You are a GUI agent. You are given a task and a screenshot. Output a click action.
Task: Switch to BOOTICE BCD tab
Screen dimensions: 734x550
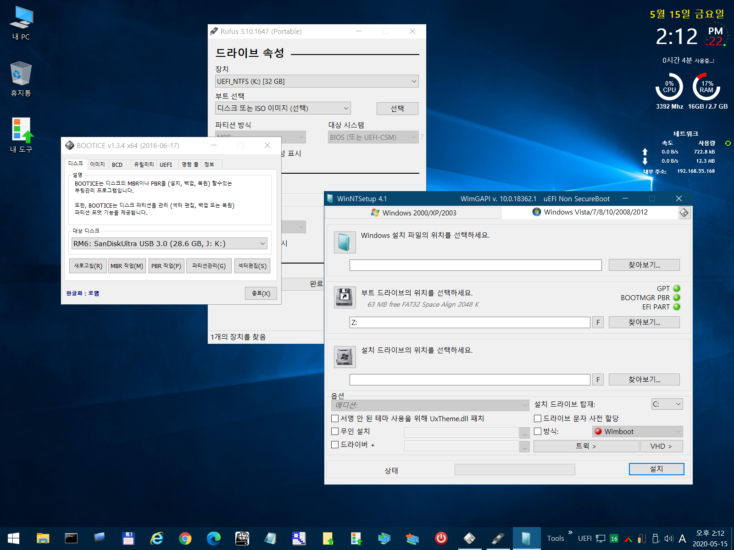(x=117, y=165)
